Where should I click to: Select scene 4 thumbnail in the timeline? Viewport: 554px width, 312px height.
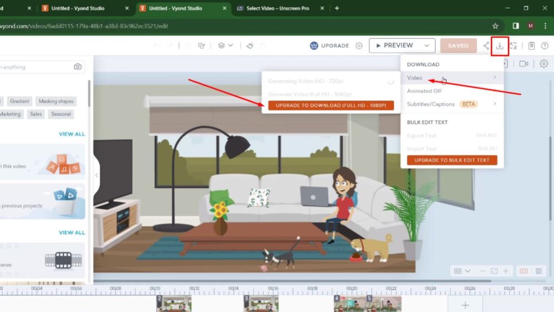(350, 304)
